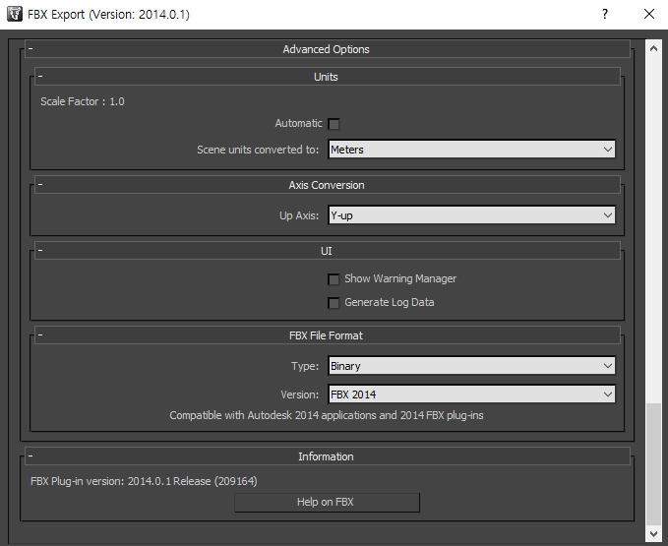The height and width of the screenshot is (546, 668).
Task: Click the Scale Factor : 1.0 text
Action: [x=83, y=101]
